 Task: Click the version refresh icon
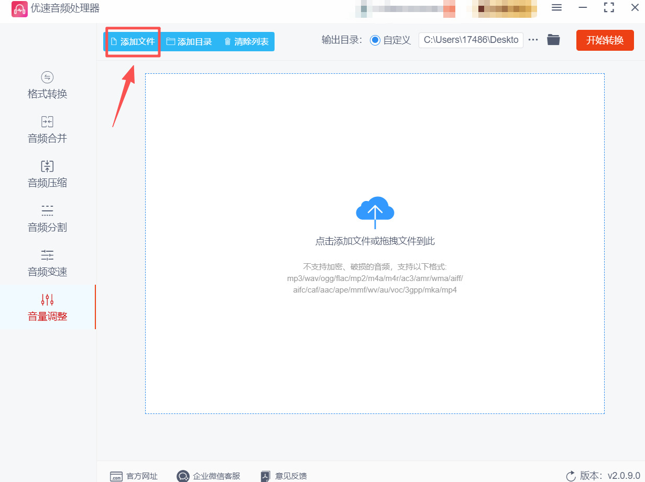571,476
